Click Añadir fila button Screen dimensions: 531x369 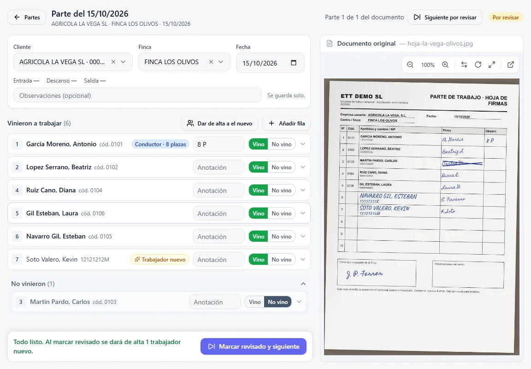(x=286, y=123)
